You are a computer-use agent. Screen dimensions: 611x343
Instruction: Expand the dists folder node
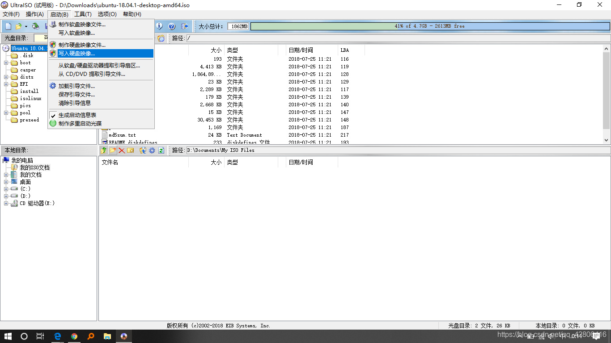click(x=6, y=77)
